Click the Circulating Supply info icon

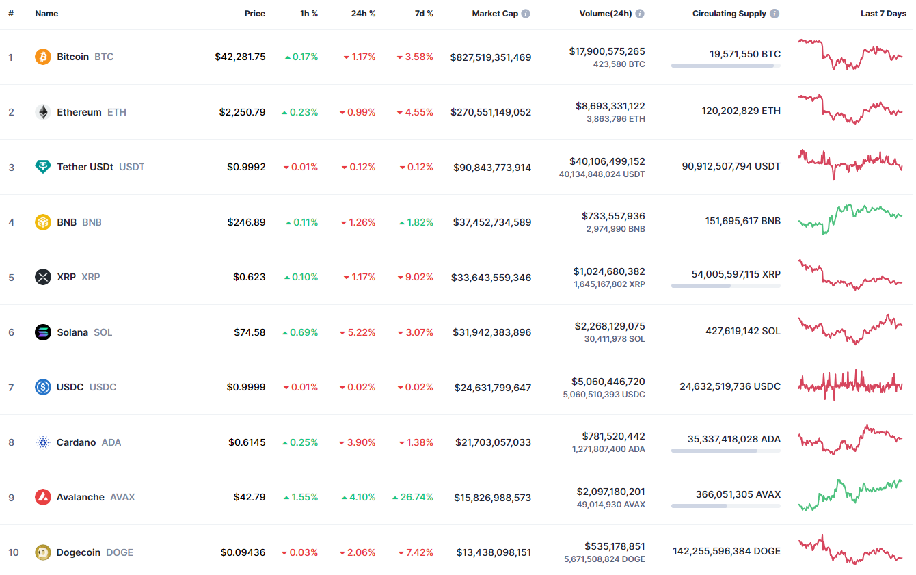pos(774,14)
